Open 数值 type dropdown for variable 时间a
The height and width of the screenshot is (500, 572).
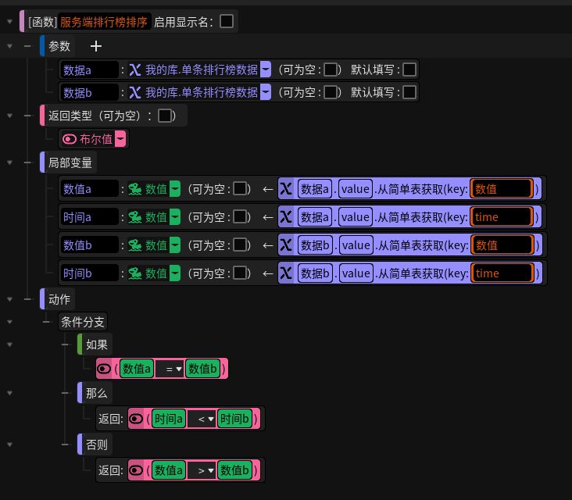pos(175,217)
